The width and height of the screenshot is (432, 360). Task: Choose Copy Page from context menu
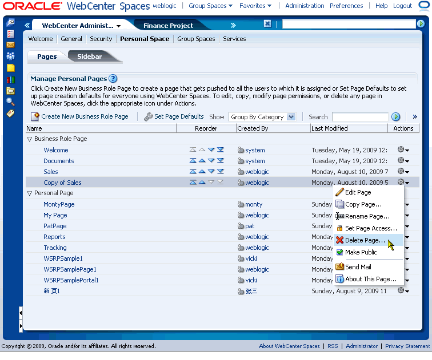[x=369, y=204]
